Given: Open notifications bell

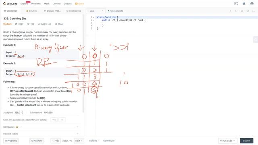Looking at the screenshot, I should [244, 4].
